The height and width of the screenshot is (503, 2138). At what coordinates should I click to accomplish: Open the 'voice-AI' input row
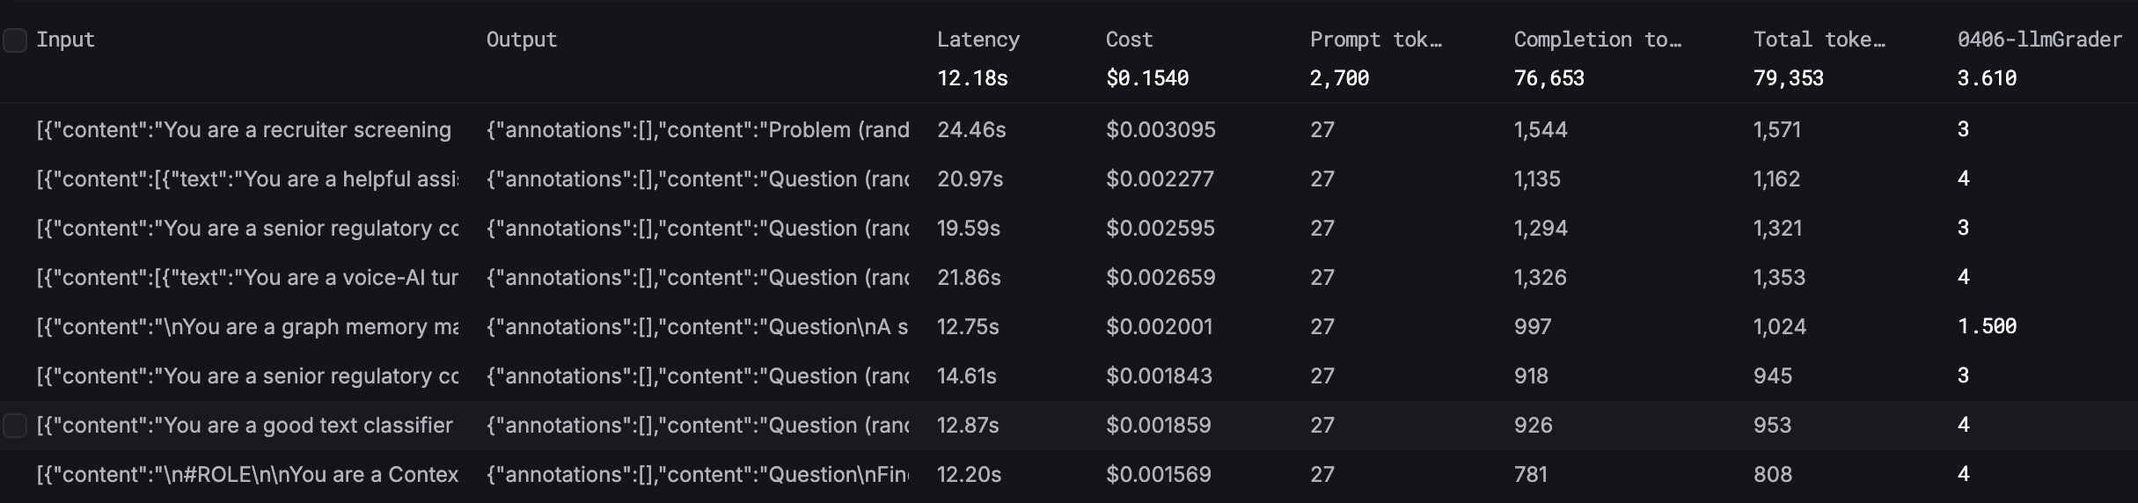tap(247, 278)
